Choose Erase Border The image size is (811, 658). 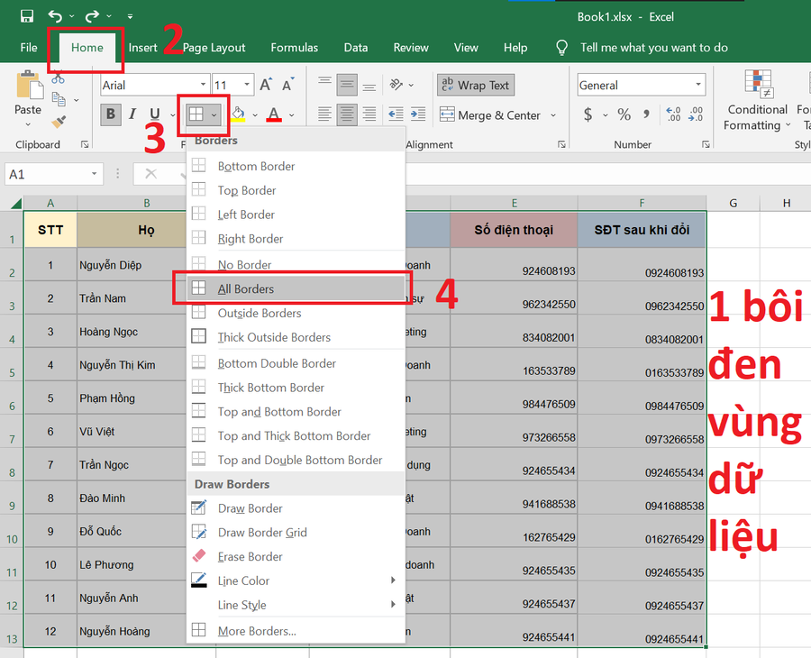click(296, 557)
